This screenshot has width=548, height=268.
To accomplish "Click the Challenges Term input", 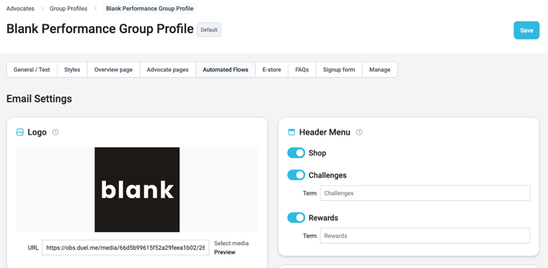I will coord(425,193).
